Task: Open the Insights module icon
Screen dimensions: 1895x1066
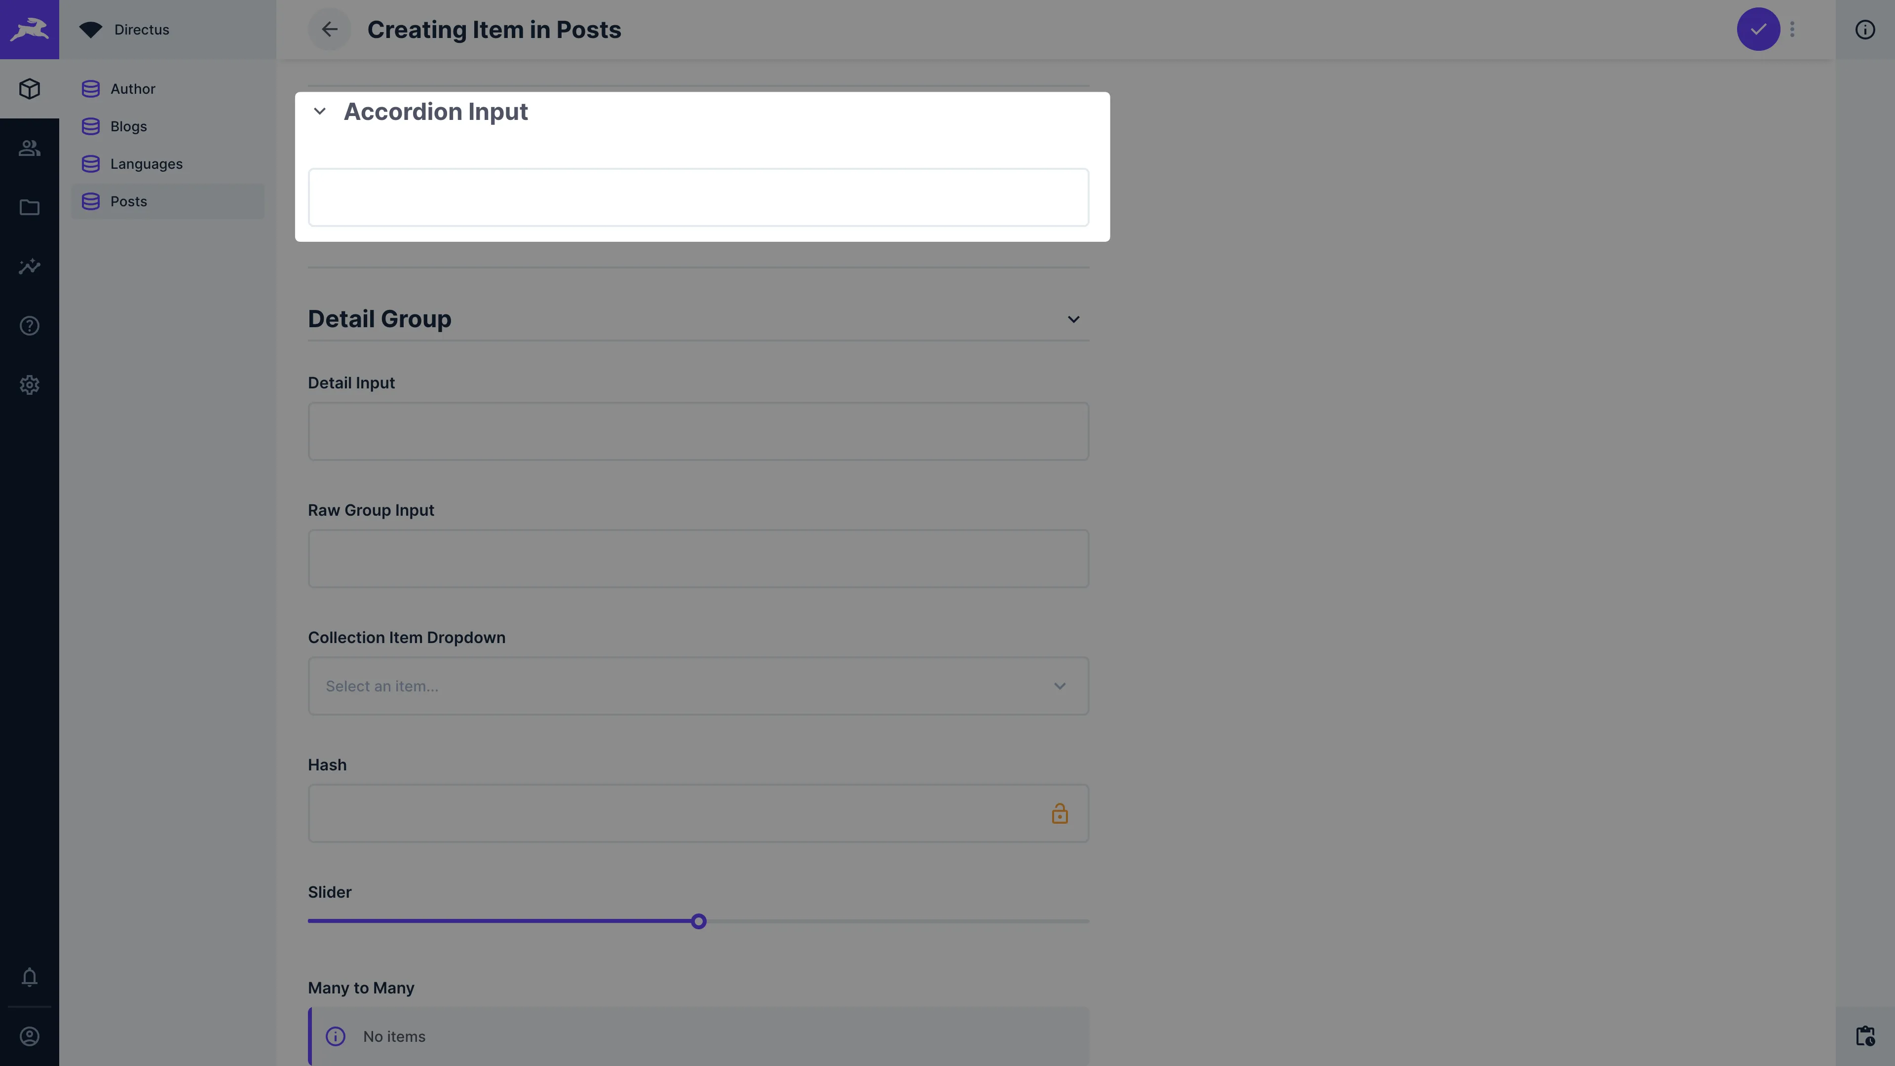Action: [30, 266]
